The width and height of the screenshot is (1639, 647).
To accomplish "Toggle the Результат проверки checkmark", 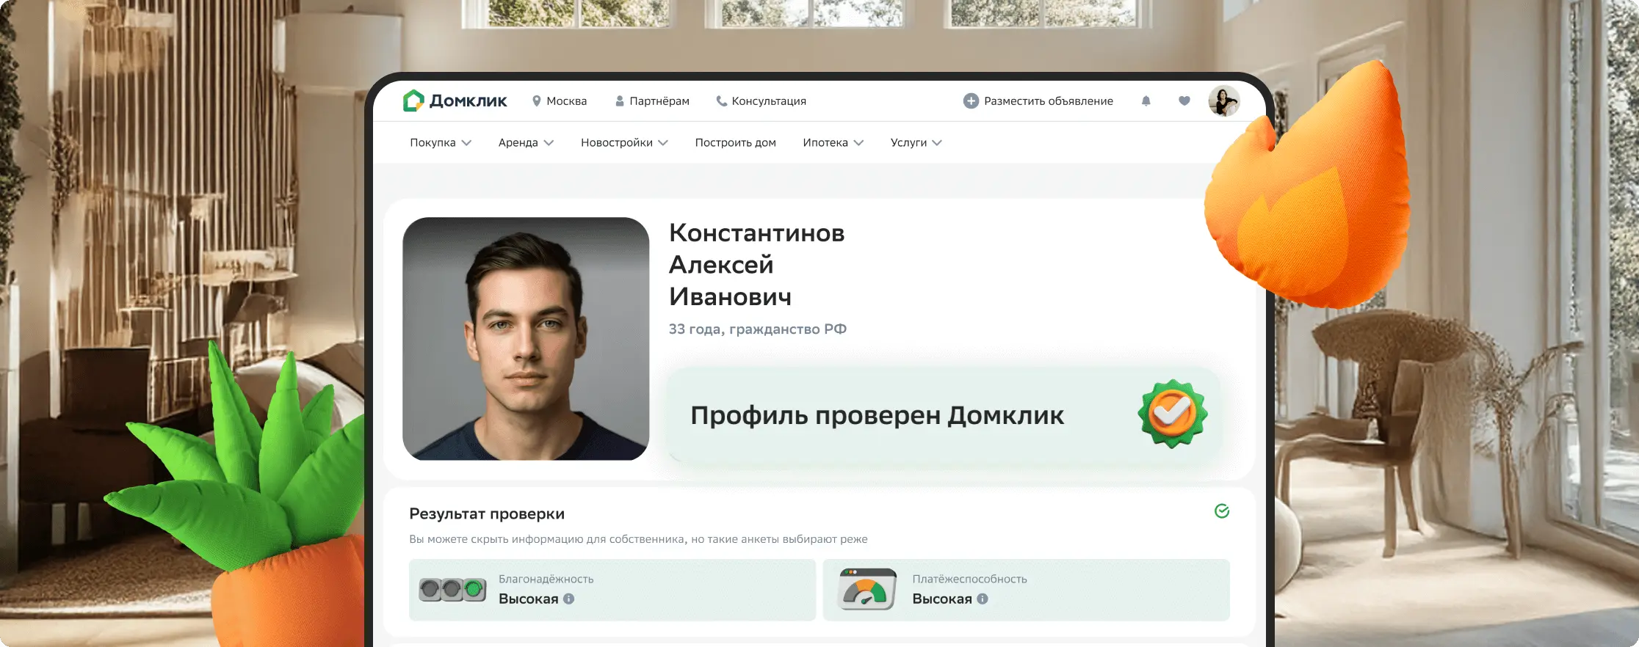I will (1222, 511).
